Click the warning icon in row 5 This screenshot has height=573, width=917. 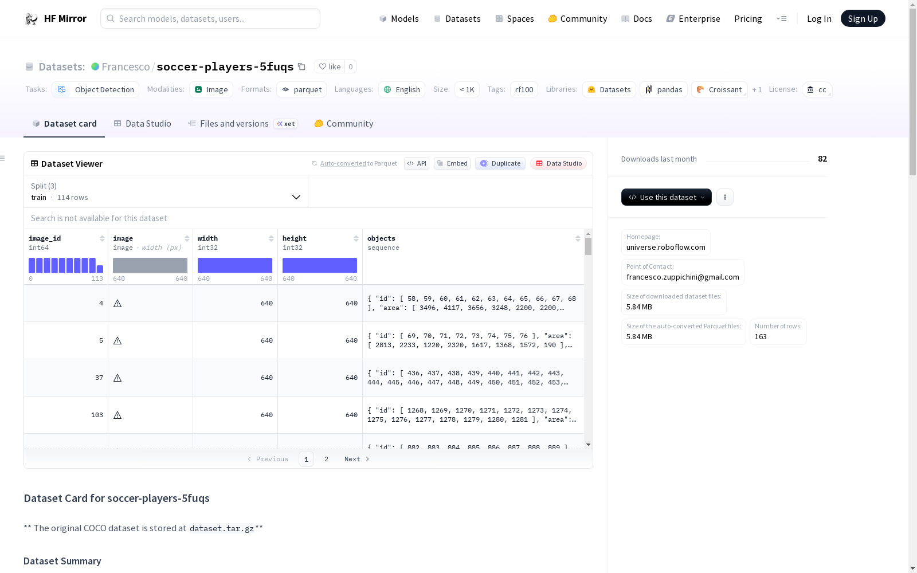[x=117, y=340]
